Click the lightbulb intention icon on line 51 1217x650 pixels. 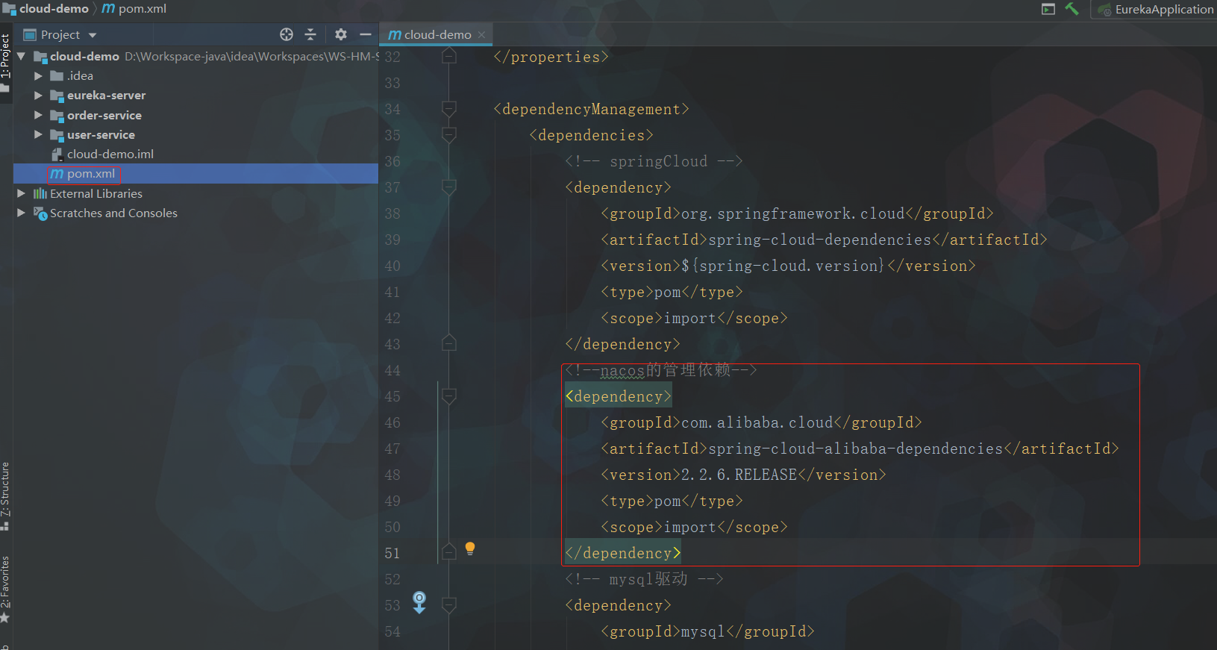point(470,549)
